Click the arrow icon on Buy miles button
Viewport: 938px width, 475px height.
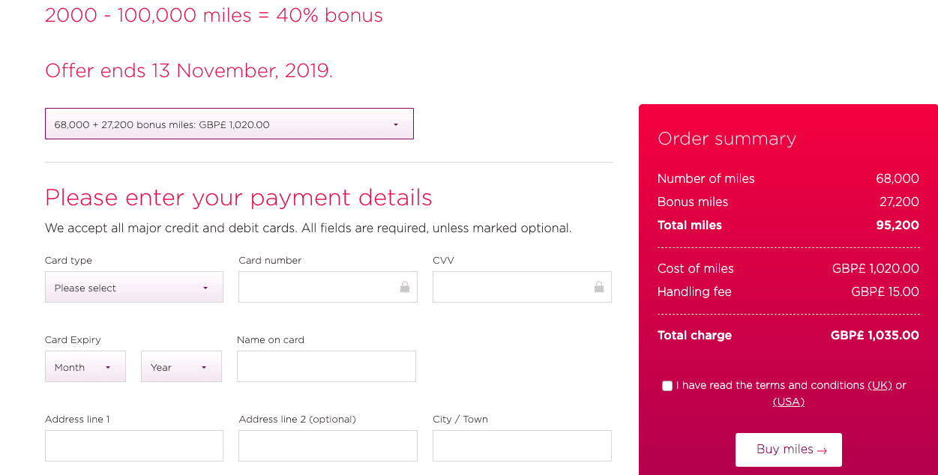(823, 450)
